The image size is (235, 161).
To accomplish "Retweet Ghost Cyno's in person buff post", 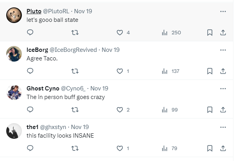I will [x=75, y=110].
